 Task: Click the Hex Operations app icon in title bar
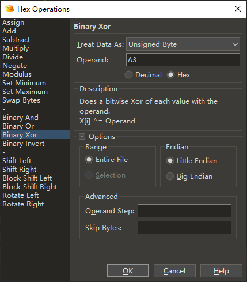coord(10,9)
